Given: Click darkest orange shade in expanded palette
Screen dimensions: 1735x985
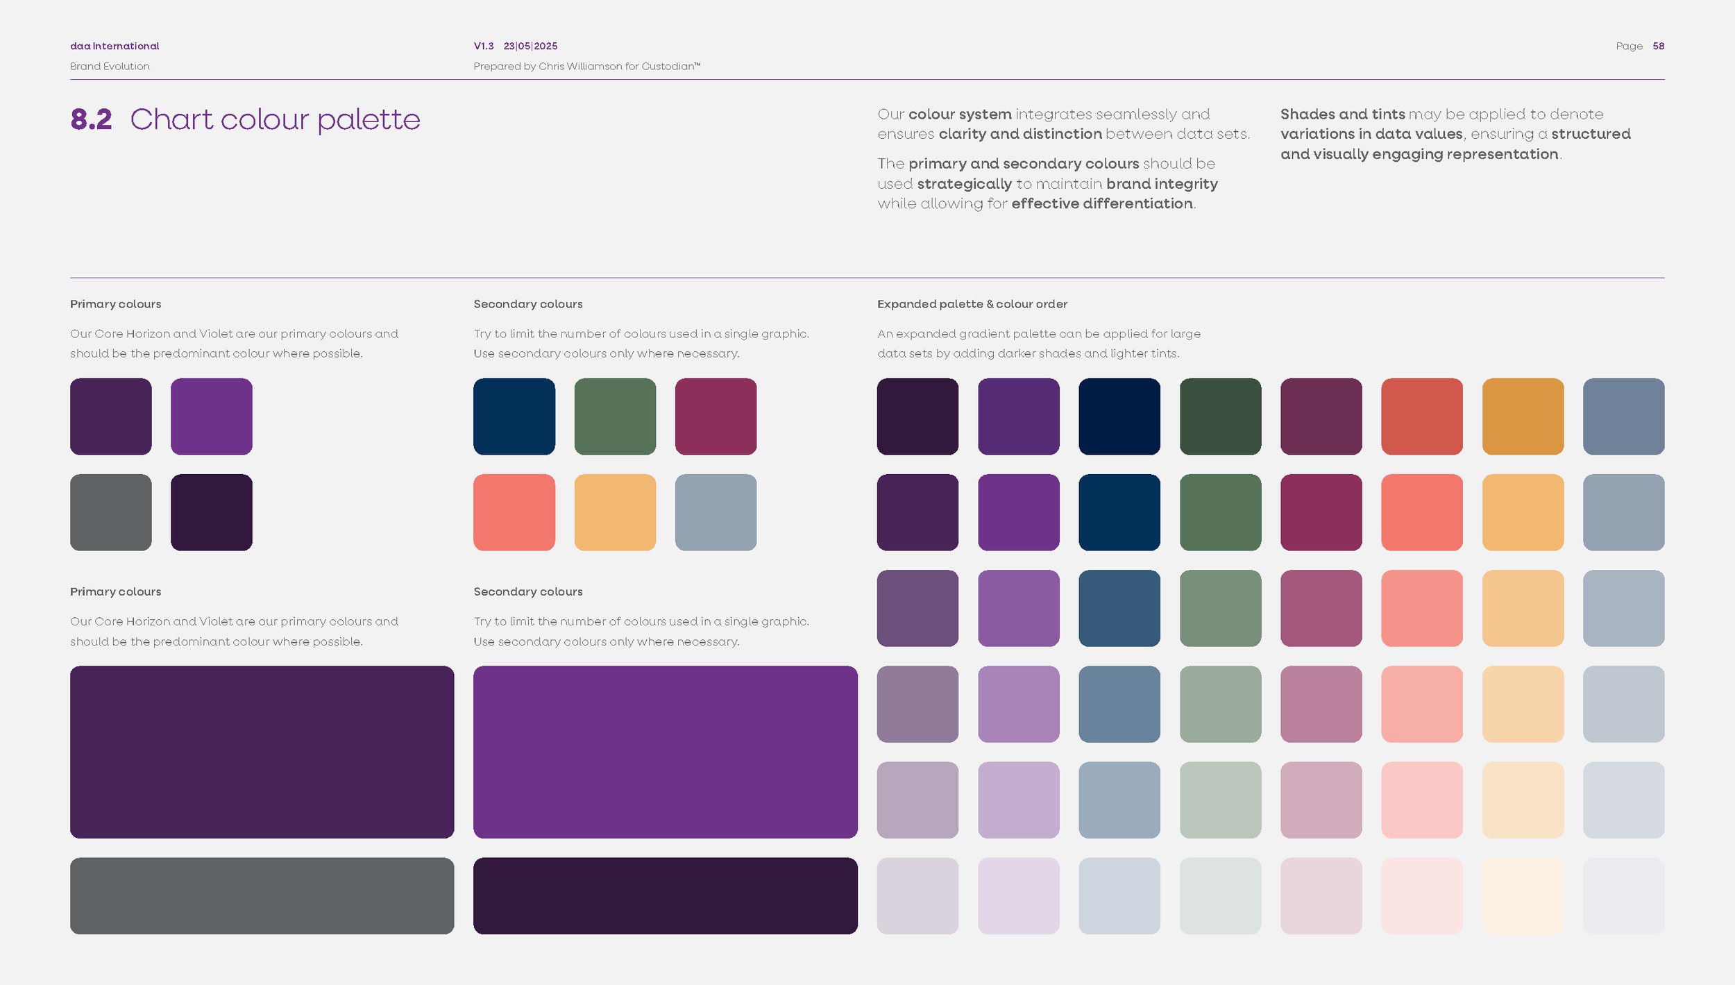Looking at the screenshot, I should click(1523, 416).
